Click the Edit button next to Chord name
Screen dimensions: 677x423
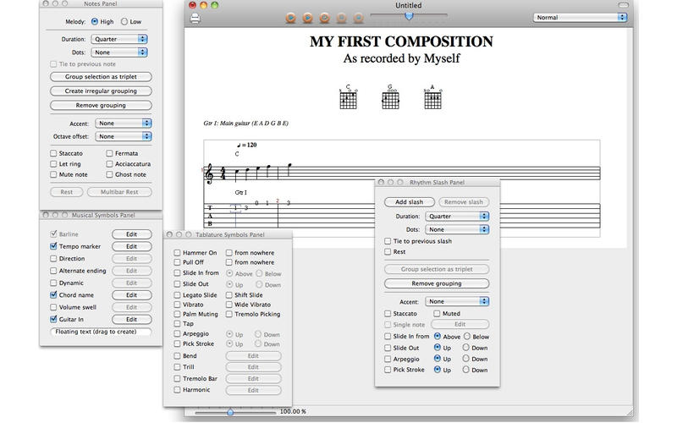pyautogui.click(x=132, y=295)
